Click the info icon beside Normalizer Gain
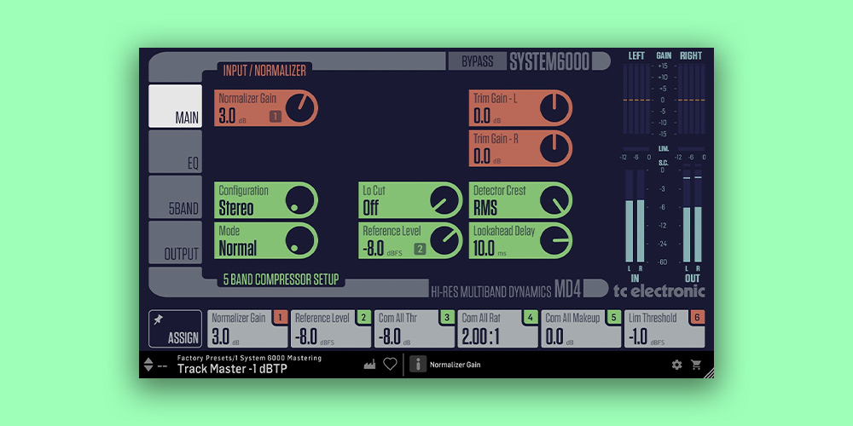This screenshot has width=853, height=426. pyautogui.click(x=418, y=365)
